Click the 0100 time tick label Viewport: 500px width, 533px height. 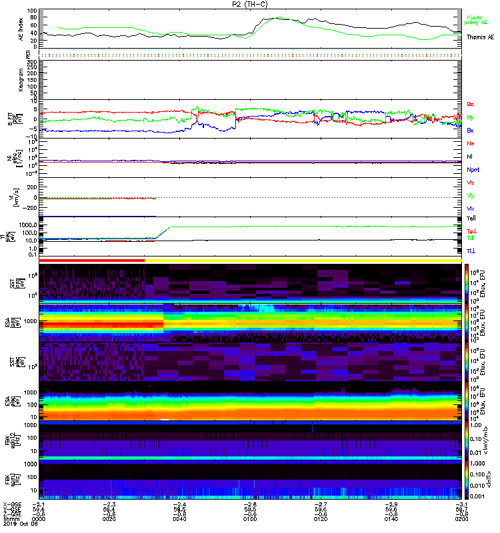[250, 519]
